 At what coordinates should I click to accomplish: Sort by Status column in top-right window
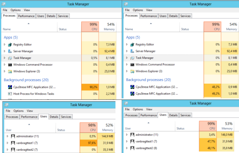coord(192,27)
